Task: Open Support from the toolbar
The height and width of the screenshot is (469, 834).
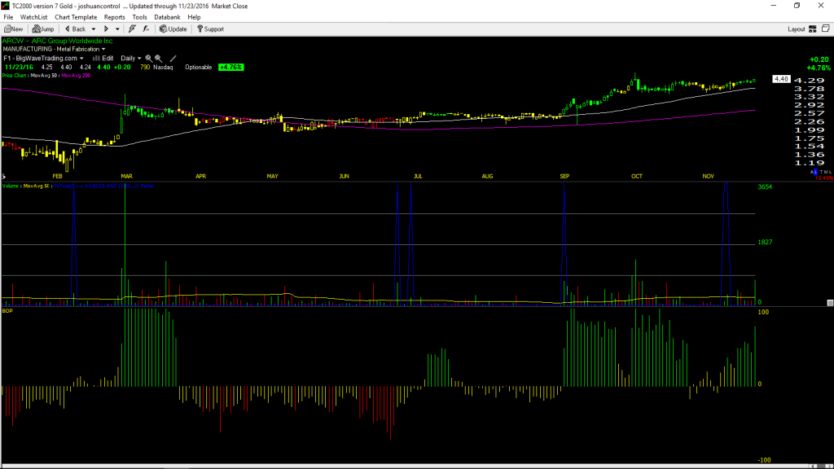Action: click(211, 29)
